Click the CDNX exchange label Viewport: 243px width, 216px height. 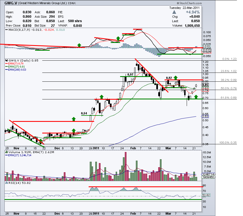click(x=72, y=3)
